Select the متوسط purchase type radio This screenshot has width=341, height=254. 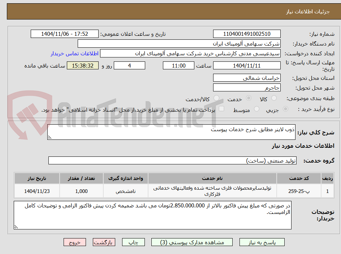[256, 109]
